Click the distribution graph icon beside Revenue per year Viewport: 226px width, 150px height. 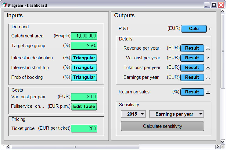click(208, 48)
